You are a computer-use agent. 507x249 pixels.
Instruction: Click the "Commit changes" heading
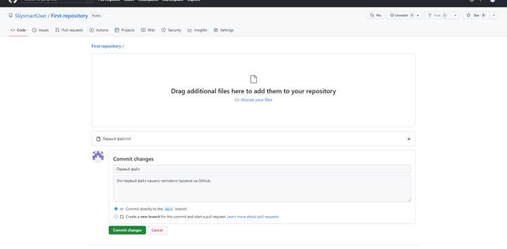(133, 159)
